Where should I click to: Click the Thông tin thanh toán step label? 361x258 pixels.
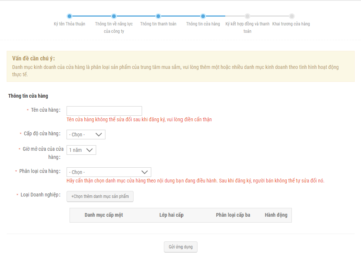point(158,24)
